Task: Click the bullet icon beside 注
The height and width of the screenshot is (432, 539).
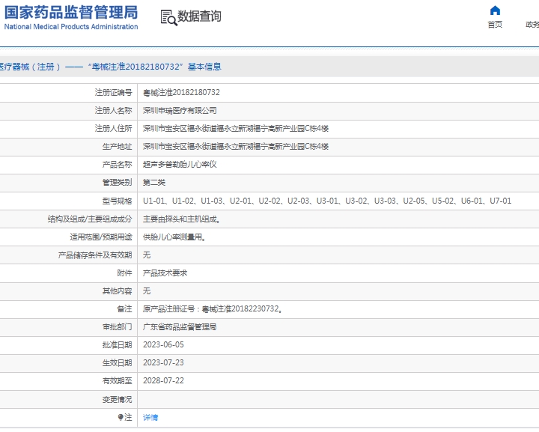Action: pyautogui.click(x=121, y=417)
